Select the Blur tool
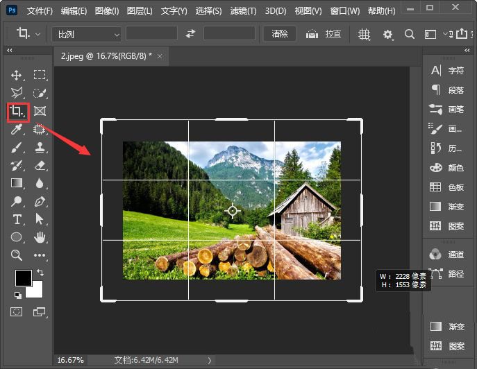477x369 pixels. tap(40, 183)
